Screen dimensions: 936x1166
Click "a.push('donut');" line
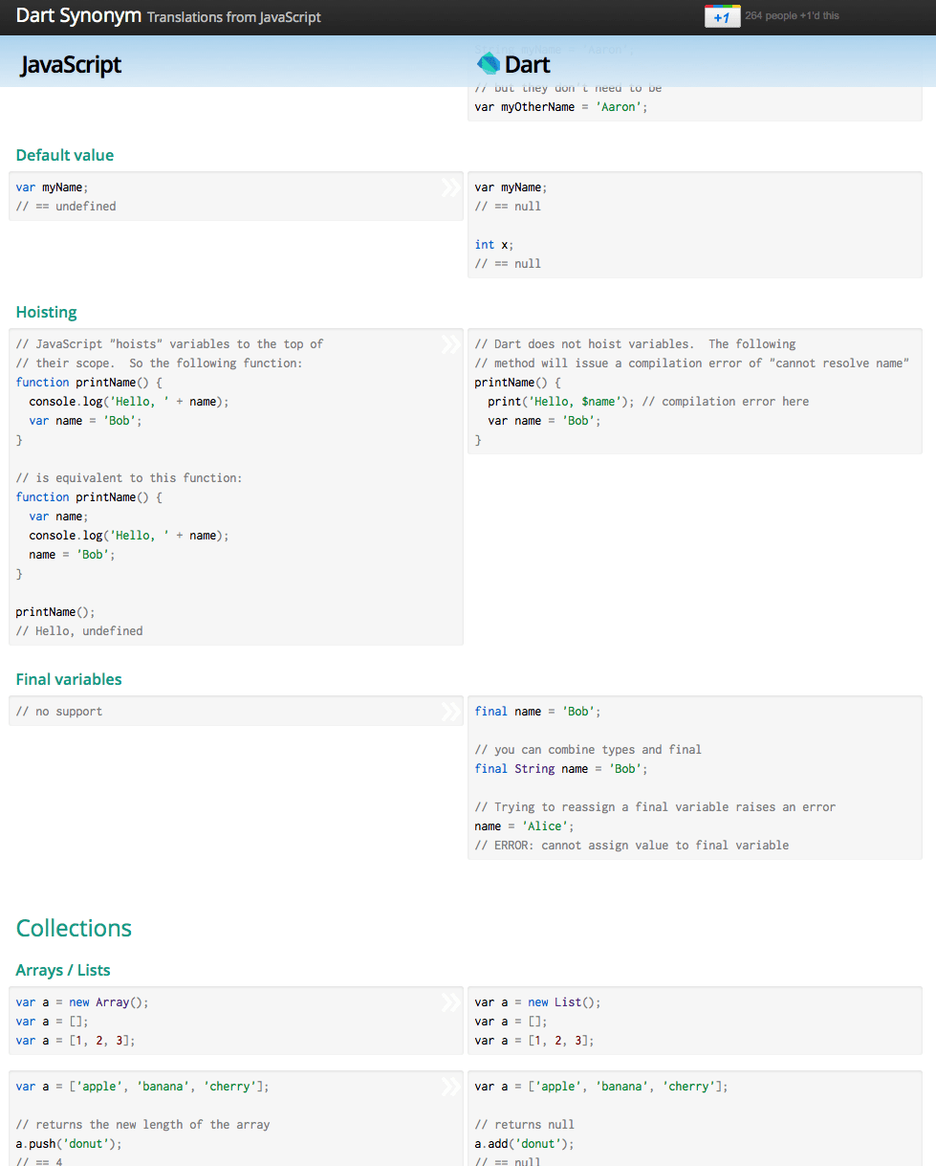click(x=70, y=1144)
